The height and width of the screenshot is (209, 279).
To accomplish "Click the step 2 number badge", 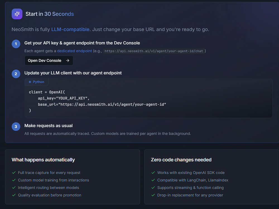I will (x=16, y=74).
